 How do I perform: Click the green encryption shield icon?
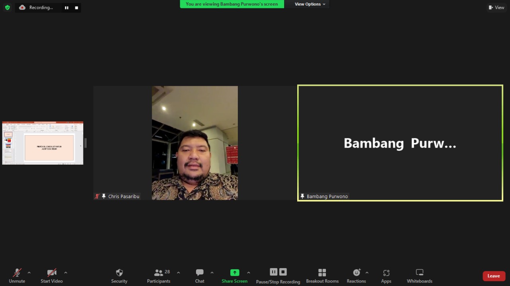coord(7,7)
